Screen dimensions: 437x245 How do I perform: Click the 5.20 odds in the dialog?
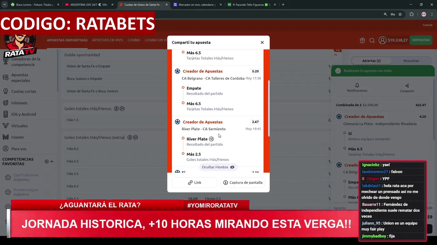point(255,71)
